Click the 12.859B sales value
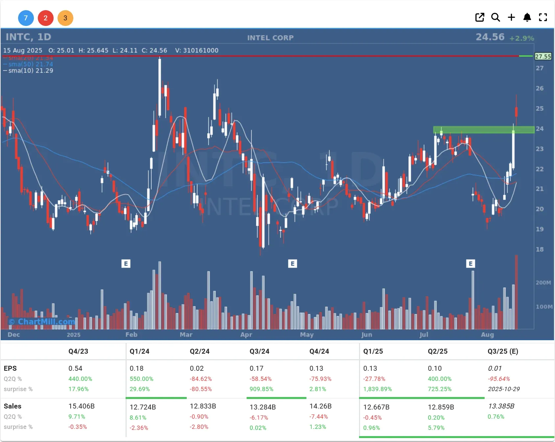Screen dimensions: 555x442 tap(441, 407)
